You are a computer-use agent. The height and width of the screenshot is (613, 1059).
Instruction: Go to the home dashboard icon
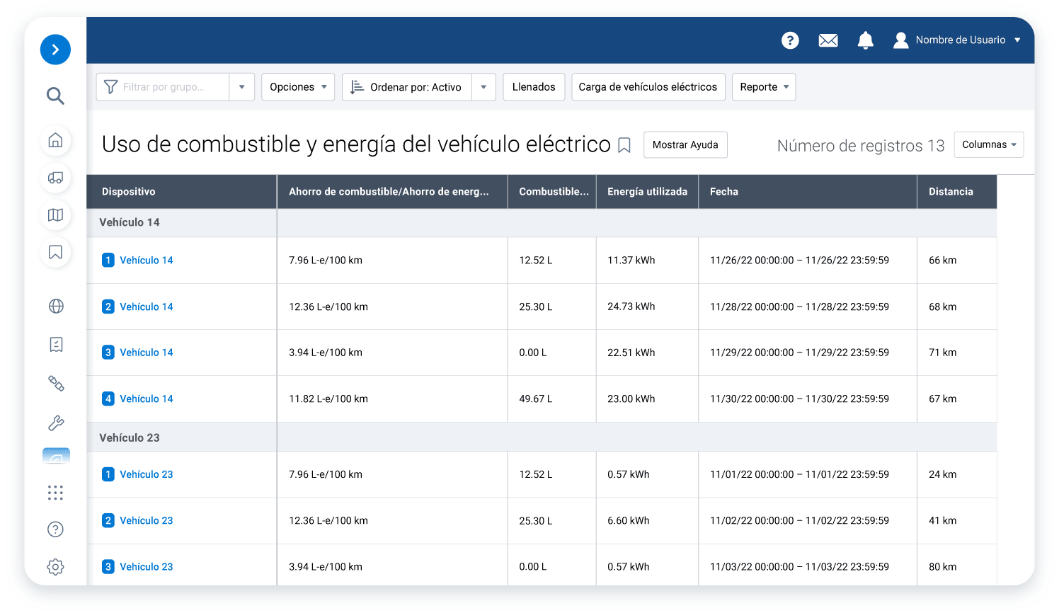(55, 140)
